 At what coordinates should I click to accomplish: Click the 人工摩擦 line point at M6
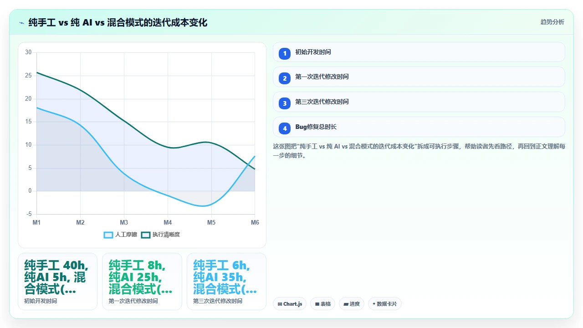point(255,156)
